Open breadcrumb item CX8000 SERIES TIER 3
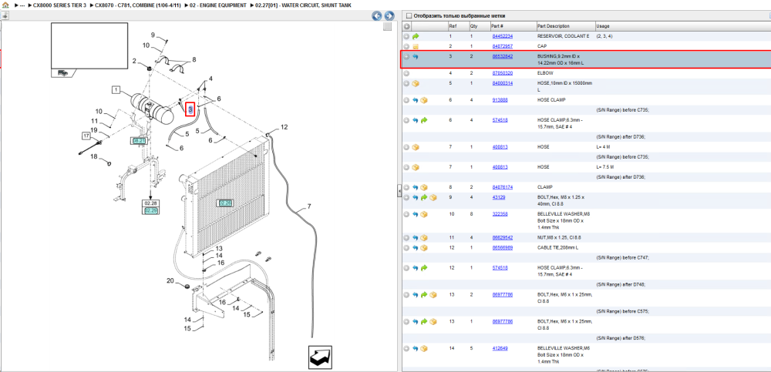 click(59, 5)
